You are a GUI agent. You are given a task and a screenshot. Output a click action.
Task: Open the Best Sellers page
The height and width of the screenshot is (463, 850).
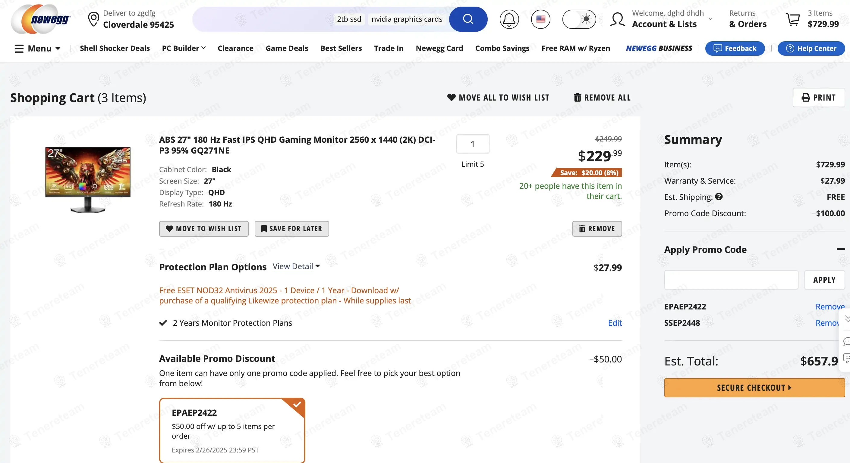pyautogui.click(x=341, y=48)
